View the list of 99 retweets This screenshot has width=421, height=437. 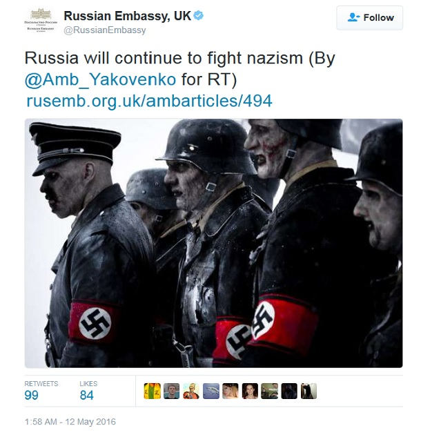coord(41,391)
